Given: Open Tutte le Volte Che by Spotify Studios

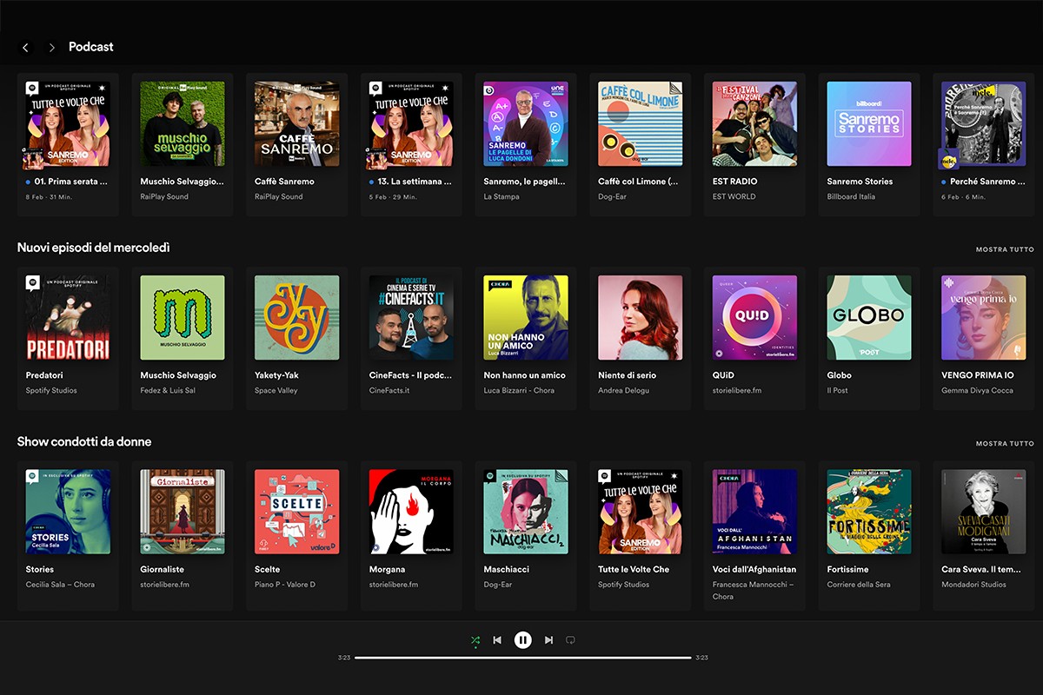Looking at the screenshot, I should pos(641,512).
